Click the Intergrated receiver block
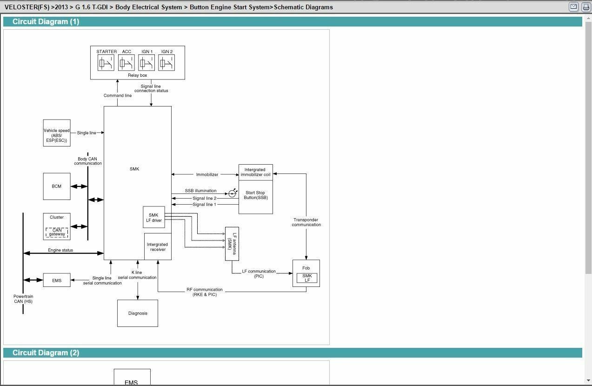This screenshot has width=592, height=386. 158,246
